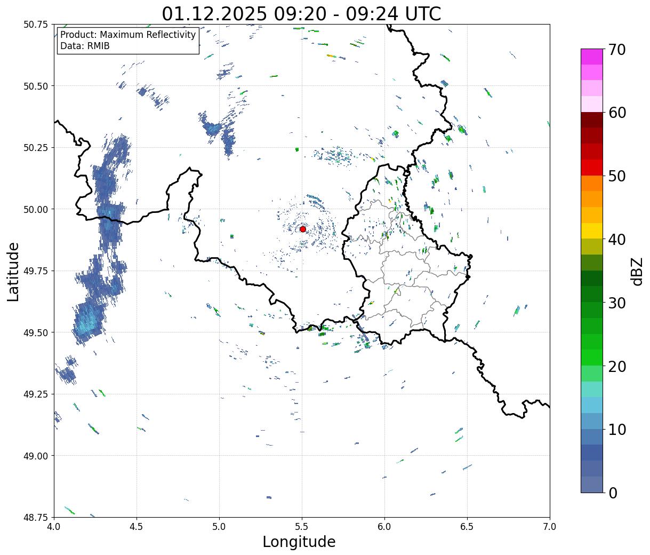Click the longitude tick label 6.5
Screen dimensions: 650x555
467,526
